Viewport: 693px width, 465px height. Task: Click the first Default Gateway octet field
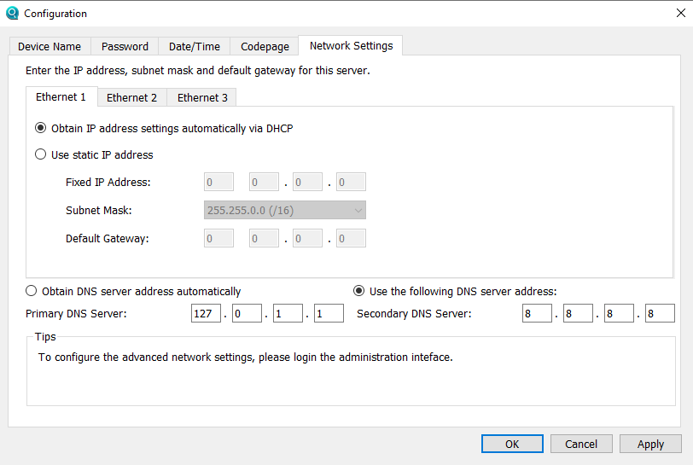point(218,238)
